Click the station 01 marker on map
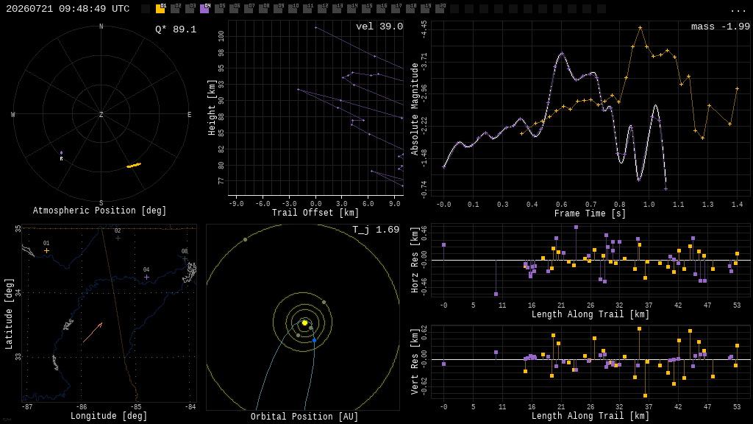This screenshot has width=753, height=424. [46, 250]
